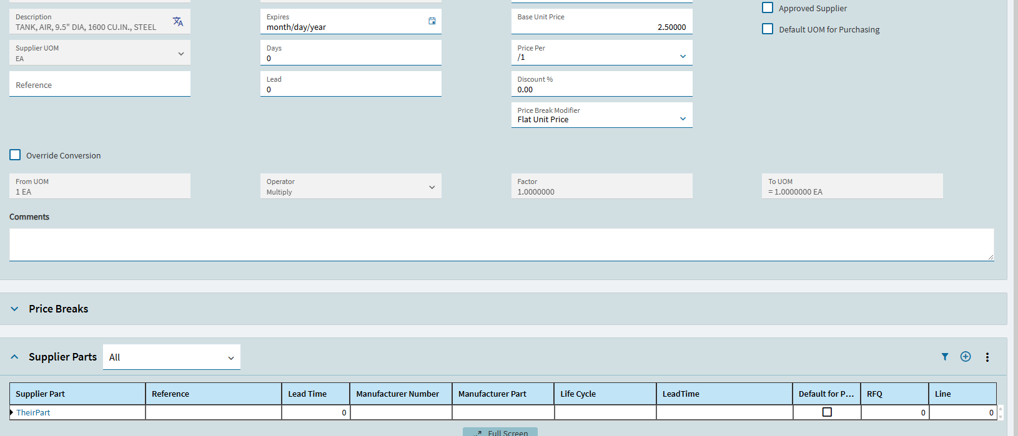Screen dimensions: 1018x436
Task: Add a new supplier part with the plus icon
Action: (x=966, y=357)
